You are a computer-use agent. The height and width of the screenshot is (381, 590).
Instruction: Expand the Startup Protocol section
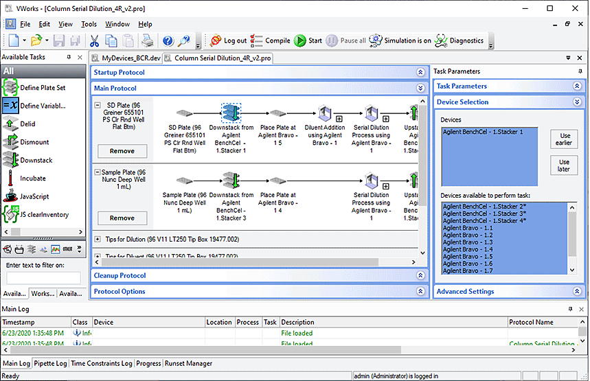[x=420, y=72]
